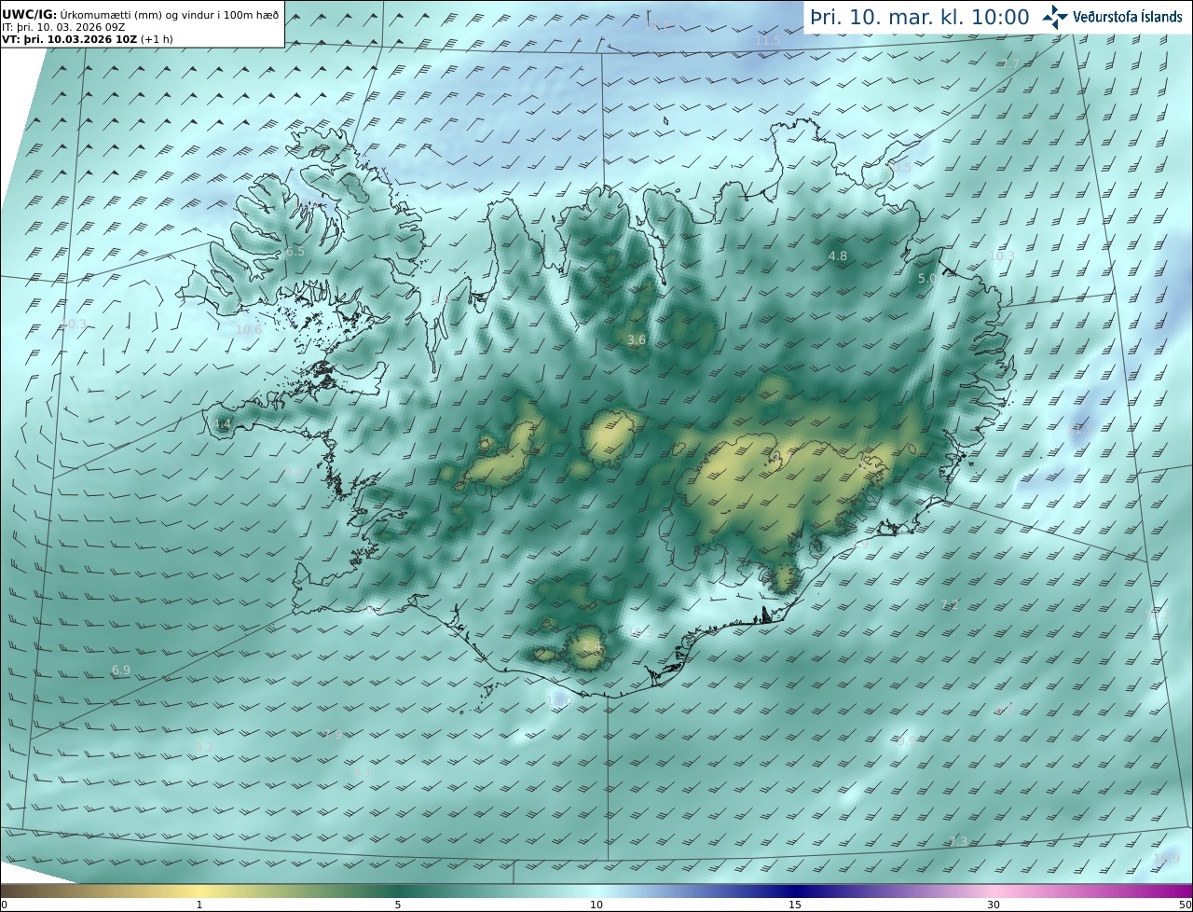Click the 6.9 value in the southwest sea
This screenshot has height=912, width=1193.
coord(121,670)
